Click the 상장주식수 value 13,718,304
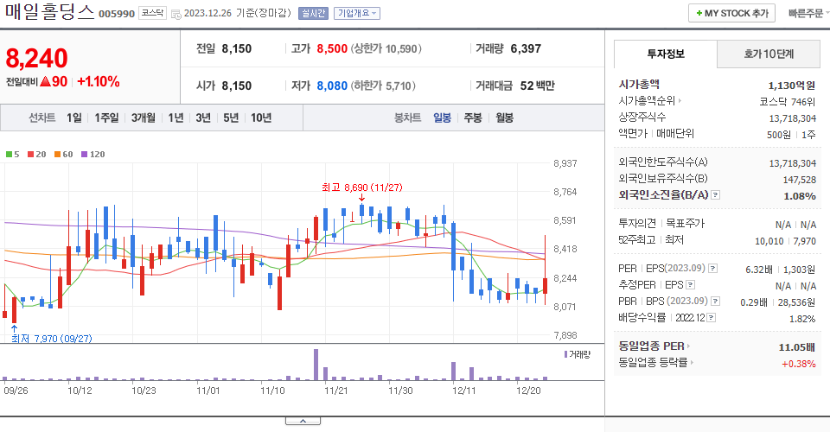The width and height of the screenshot is (830, 432). click(793, 118)
